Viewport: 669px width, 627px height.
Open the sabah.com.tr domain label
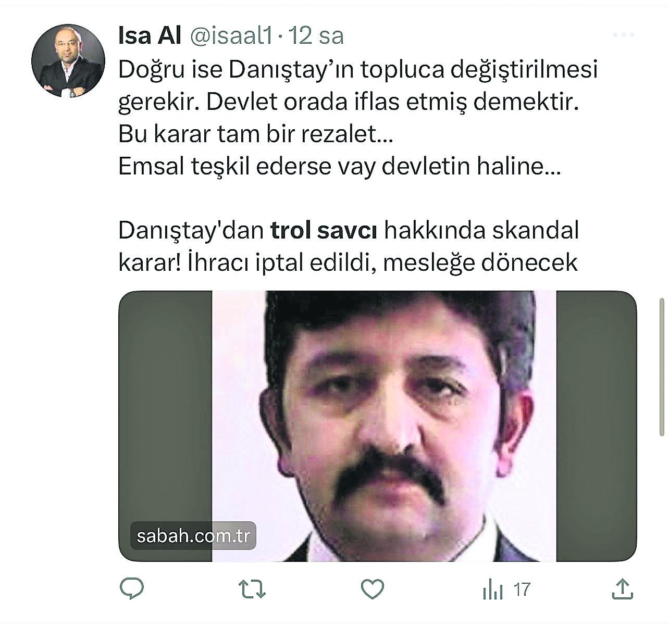[x=193, y=536]
